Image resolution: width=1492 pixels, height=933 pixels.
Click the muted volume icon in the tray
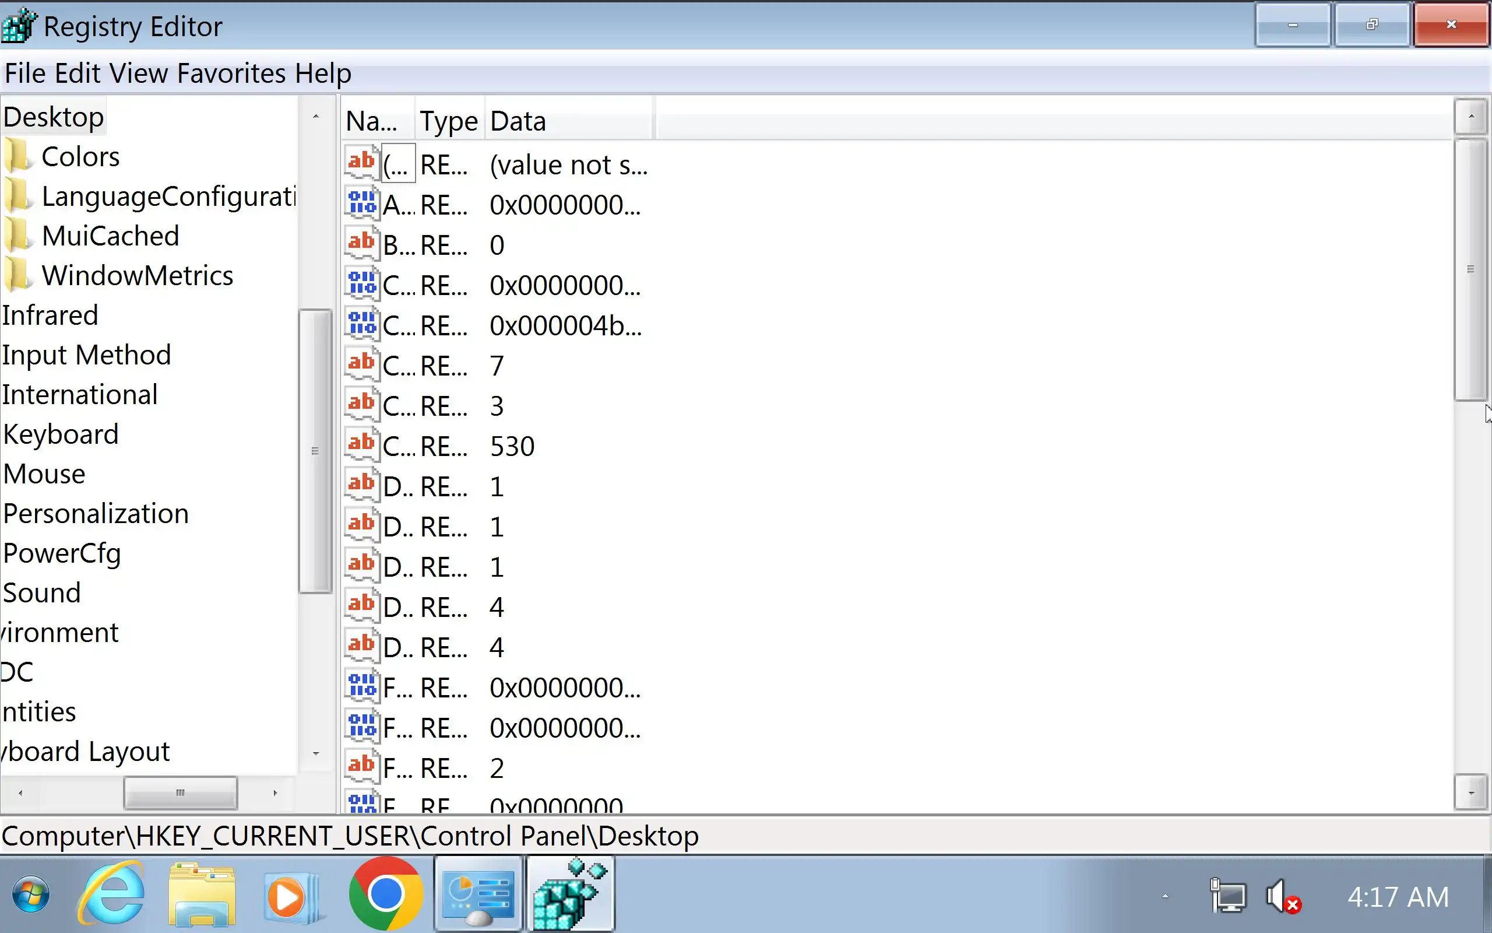pyautogui.click(x=1282, y=896)
